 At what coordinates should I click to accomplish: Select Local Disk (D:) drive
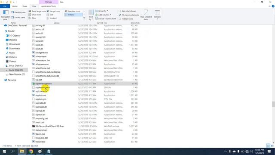click(14, 70)
